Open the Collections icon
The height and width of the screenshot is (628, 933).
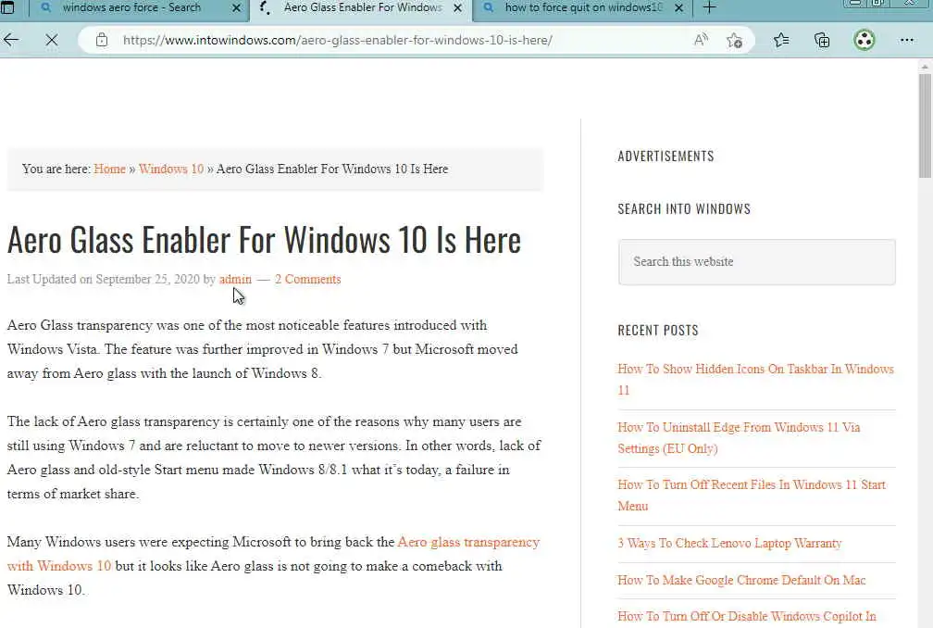pyautogui.click(x=822, y=40)
